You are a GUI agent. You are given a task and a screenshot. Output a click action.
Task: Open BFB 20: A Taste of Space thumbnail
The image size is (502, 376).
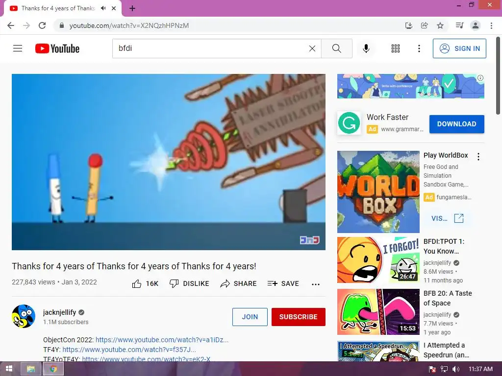[378, 312]
